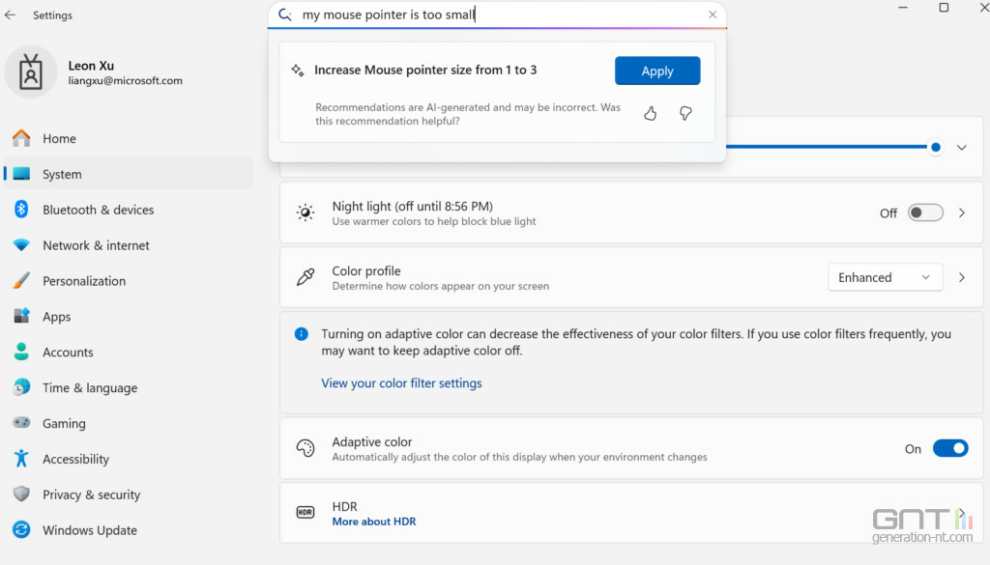Viewport: 990px width, 565px height.
Task: Click the blue info icon
Action: coord(302,334)
